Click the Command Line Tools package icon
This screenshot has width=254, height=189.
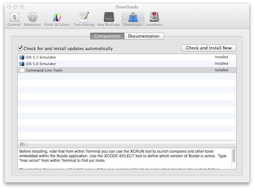[22, 70]
